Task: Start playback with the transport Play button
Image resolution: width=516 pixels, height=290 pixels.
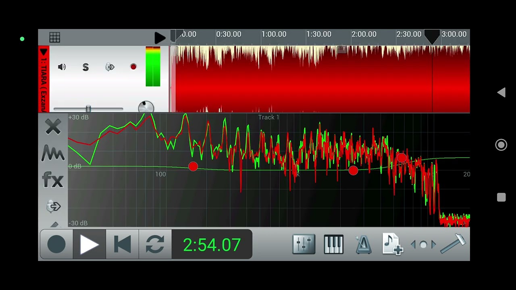Action: click(x=89, y=244)
